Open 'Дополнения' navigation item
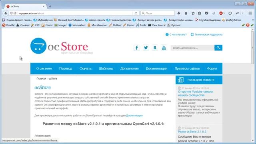The image size is (256, 144). pos(130,68)
